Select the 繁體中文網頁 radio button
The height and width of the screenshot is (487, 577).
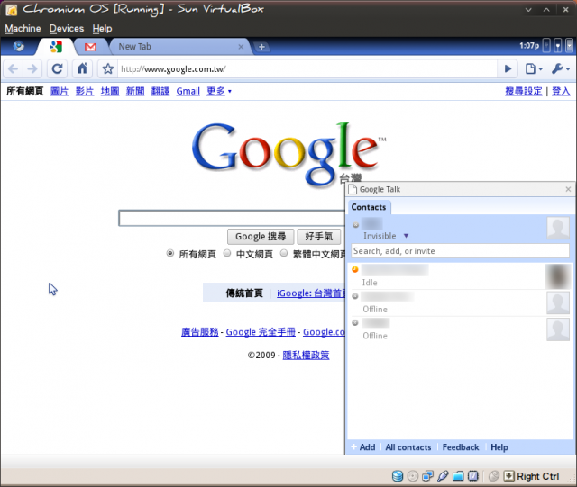(x=284, y=253)
